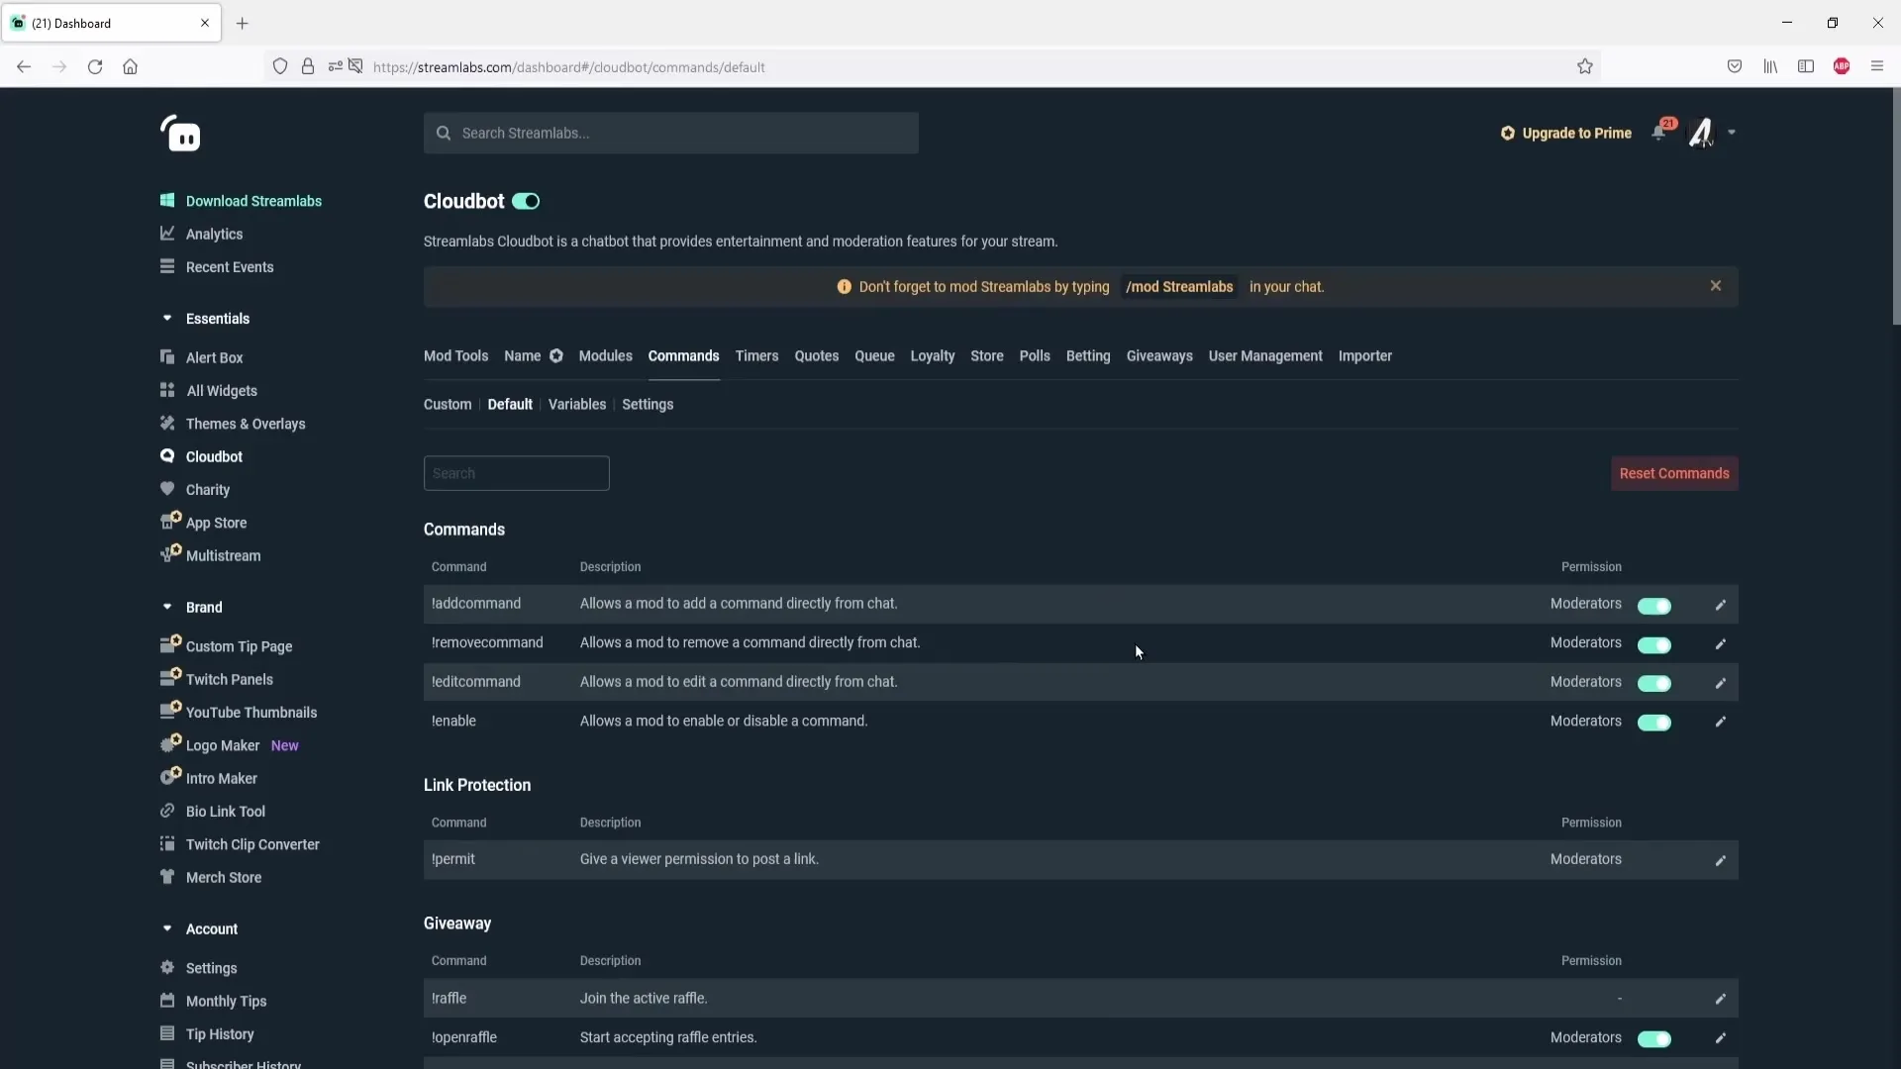This screenshot has height=1069, width=1901.
Task: Switch to the Modules tab
Action: tap(605, 355)
